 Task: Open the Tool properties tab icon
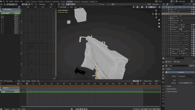tap(163, 62)
